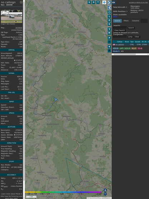149x199 pixels.
Task: Click the Clear Search button
Action: [120, 31]
